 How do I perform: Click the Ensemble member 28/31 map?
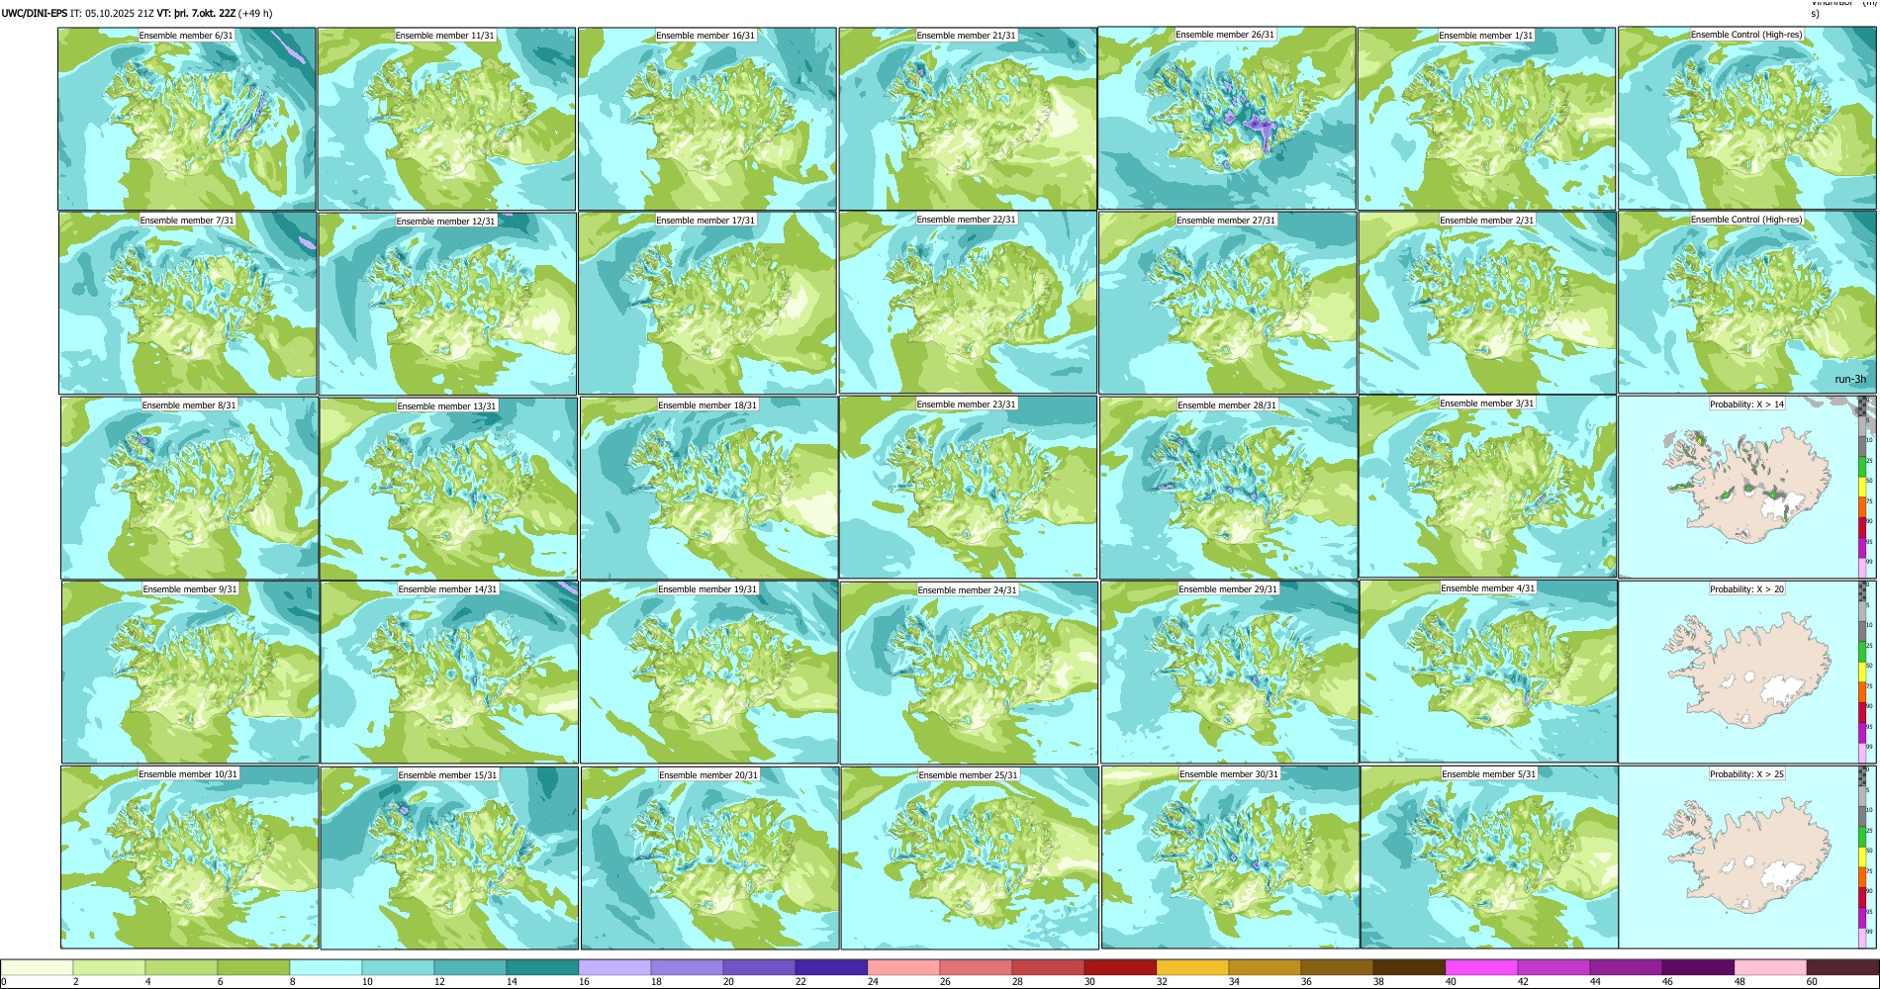1229,489
